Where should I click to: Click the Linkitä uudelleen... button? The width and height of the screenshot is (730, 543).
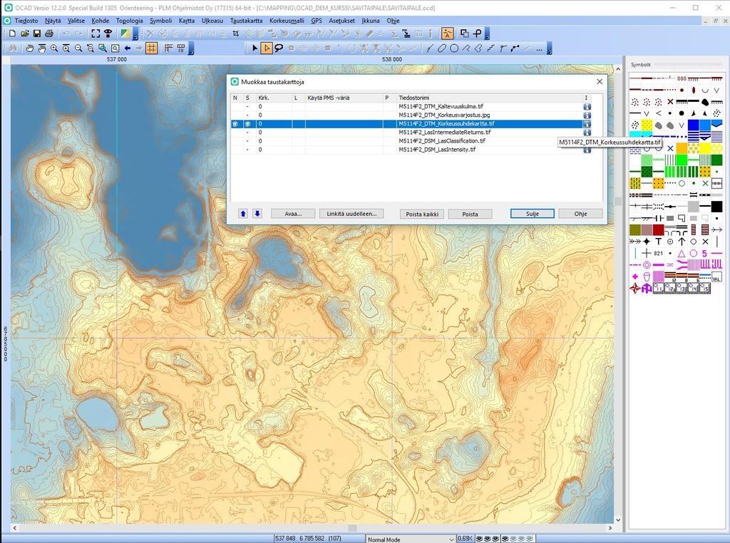point(351,214)
